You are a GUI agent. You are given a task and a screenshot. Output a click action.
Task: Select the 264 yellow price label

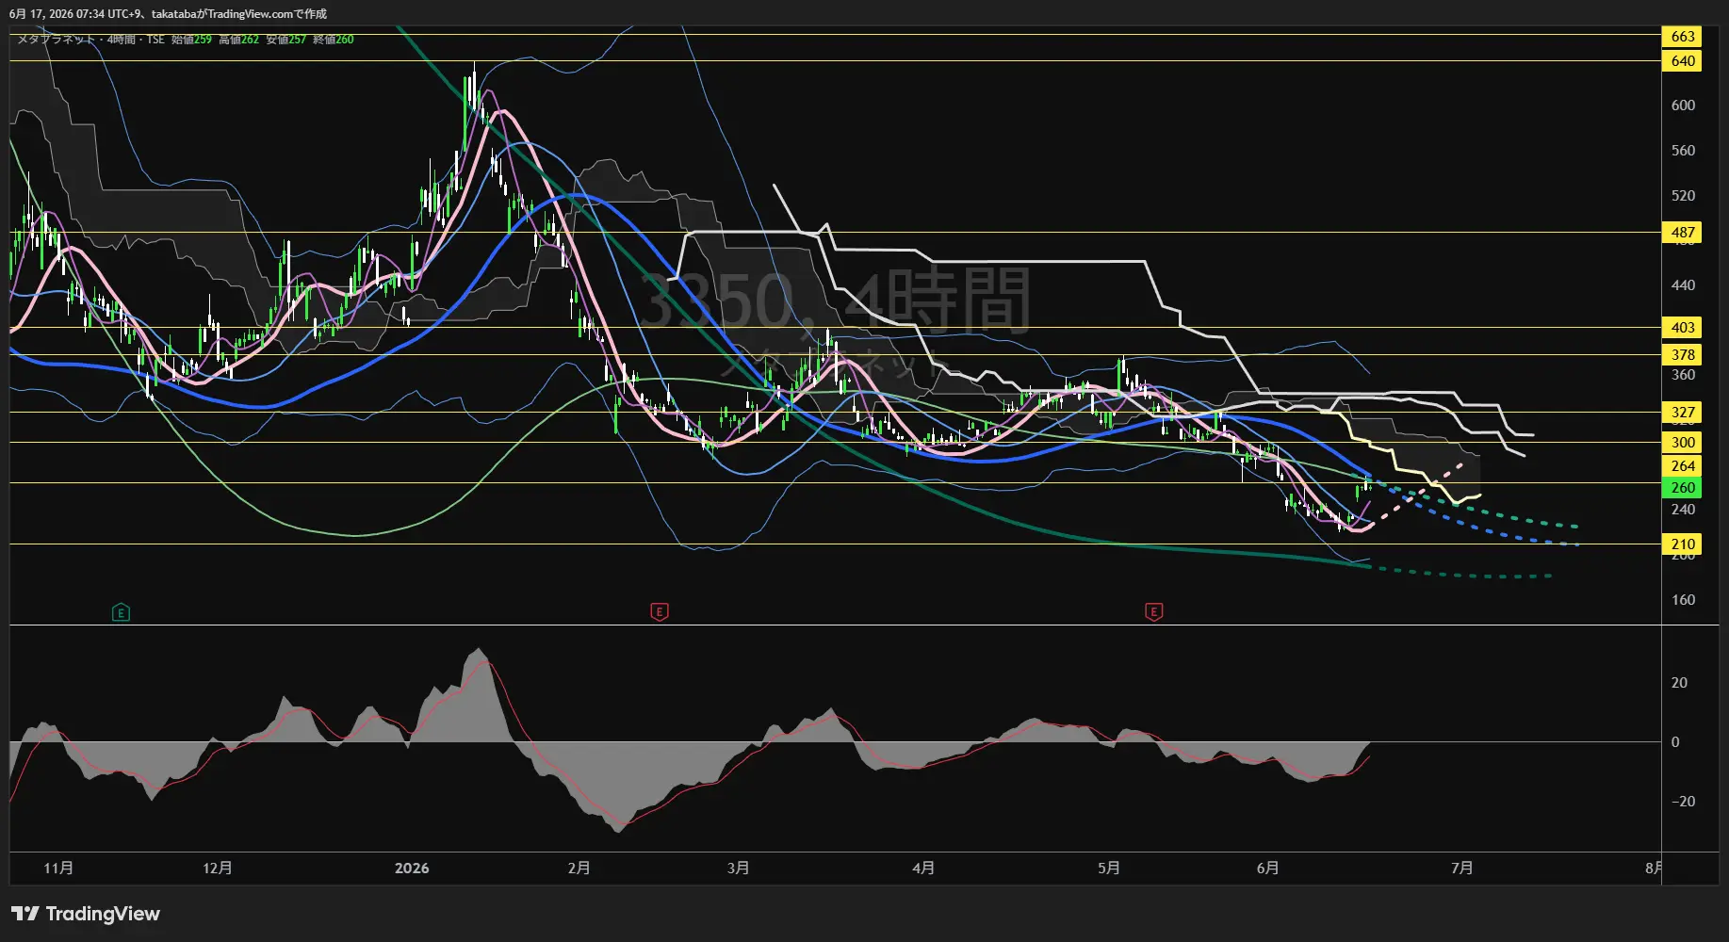(1682, 466)
